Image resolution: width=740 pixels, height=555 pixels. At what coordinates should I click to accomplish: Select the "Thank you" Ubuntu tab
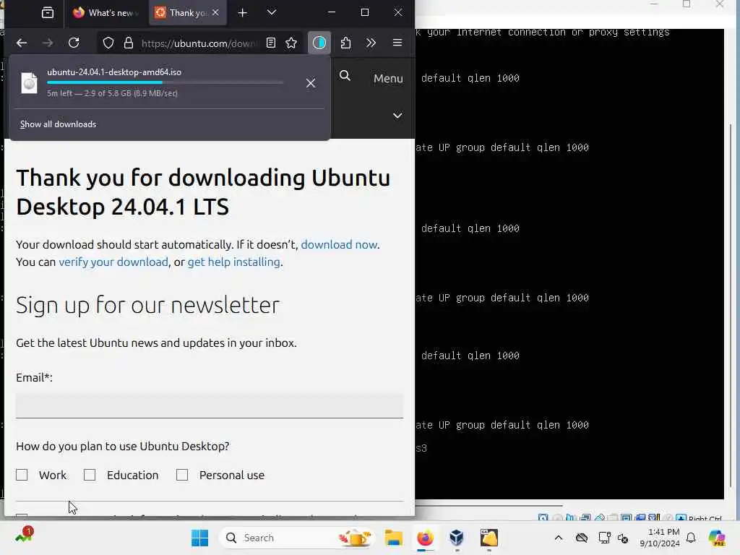coord(181,13)
